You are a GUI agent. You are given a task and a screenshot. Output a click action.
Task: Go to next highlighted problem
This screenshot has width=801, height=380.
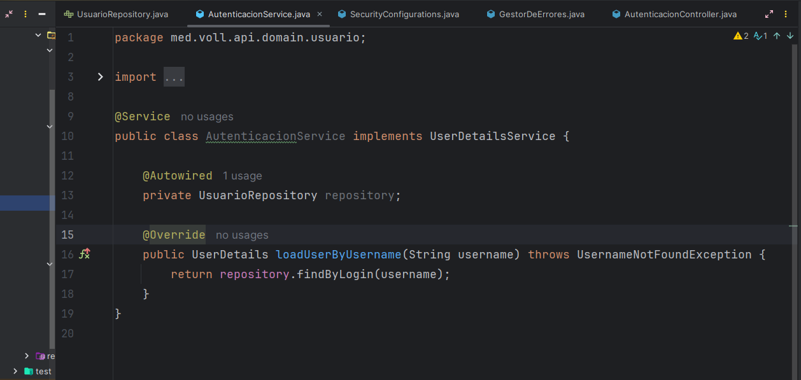click(x=790, y=36)
